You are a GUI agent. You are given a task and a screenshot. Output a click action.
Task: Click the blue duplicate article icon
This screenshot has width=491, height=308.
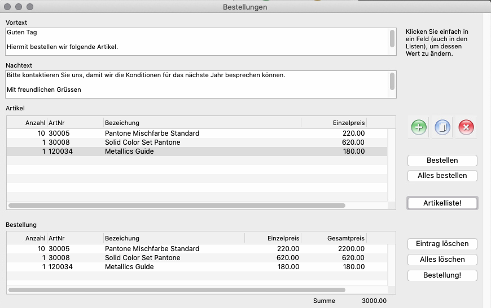(x=442, y=128)
